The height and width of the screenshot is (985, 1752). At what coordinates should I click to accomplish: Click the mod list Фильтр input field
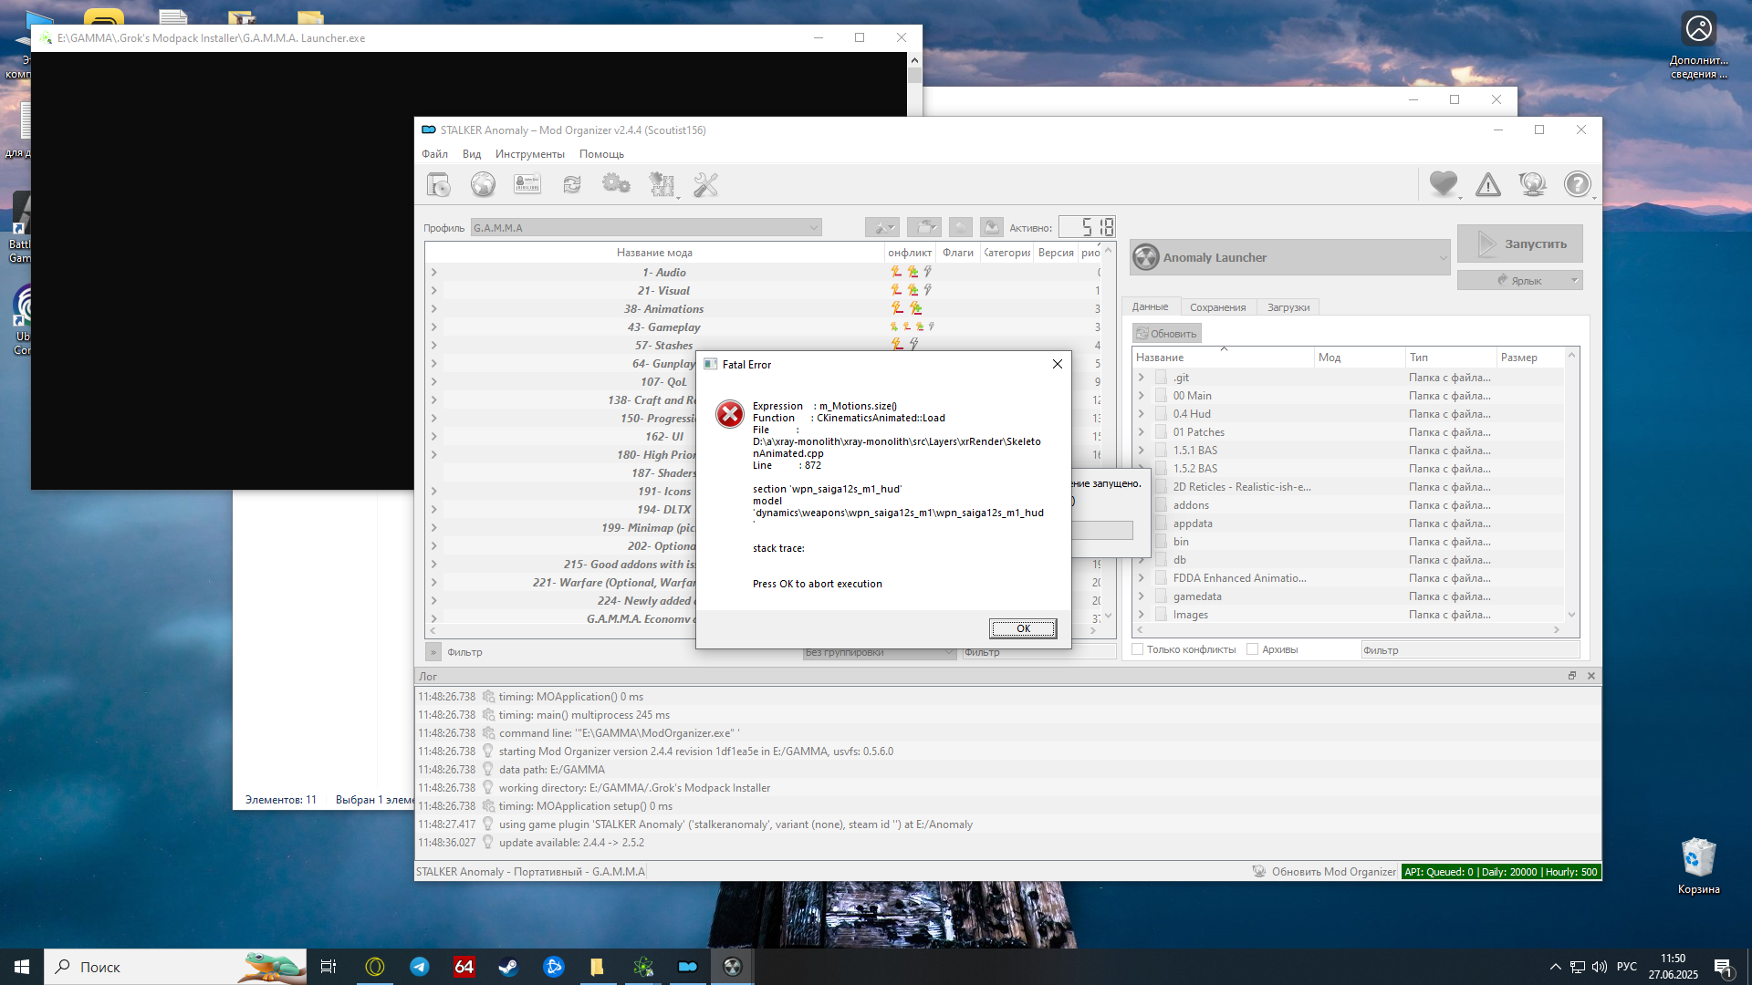click(1038, 651)
